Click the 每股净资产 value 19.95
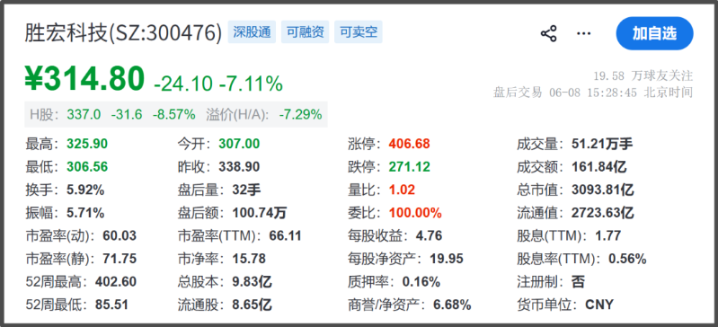718x327 pixels. point(446,259)
